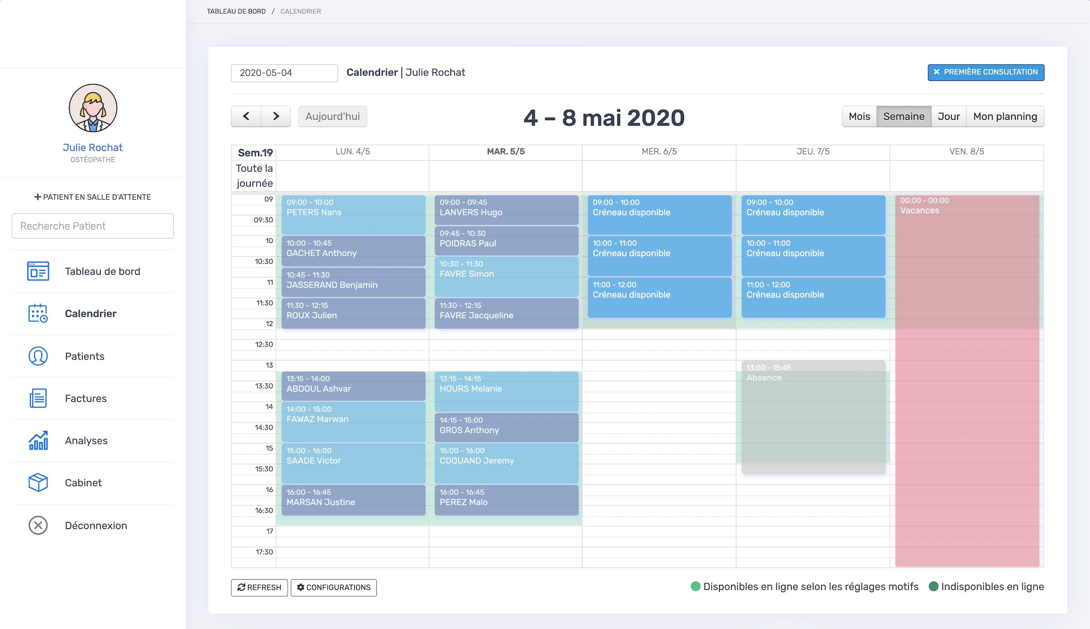Click the previous week chevron arrow

tap(246, 116)
